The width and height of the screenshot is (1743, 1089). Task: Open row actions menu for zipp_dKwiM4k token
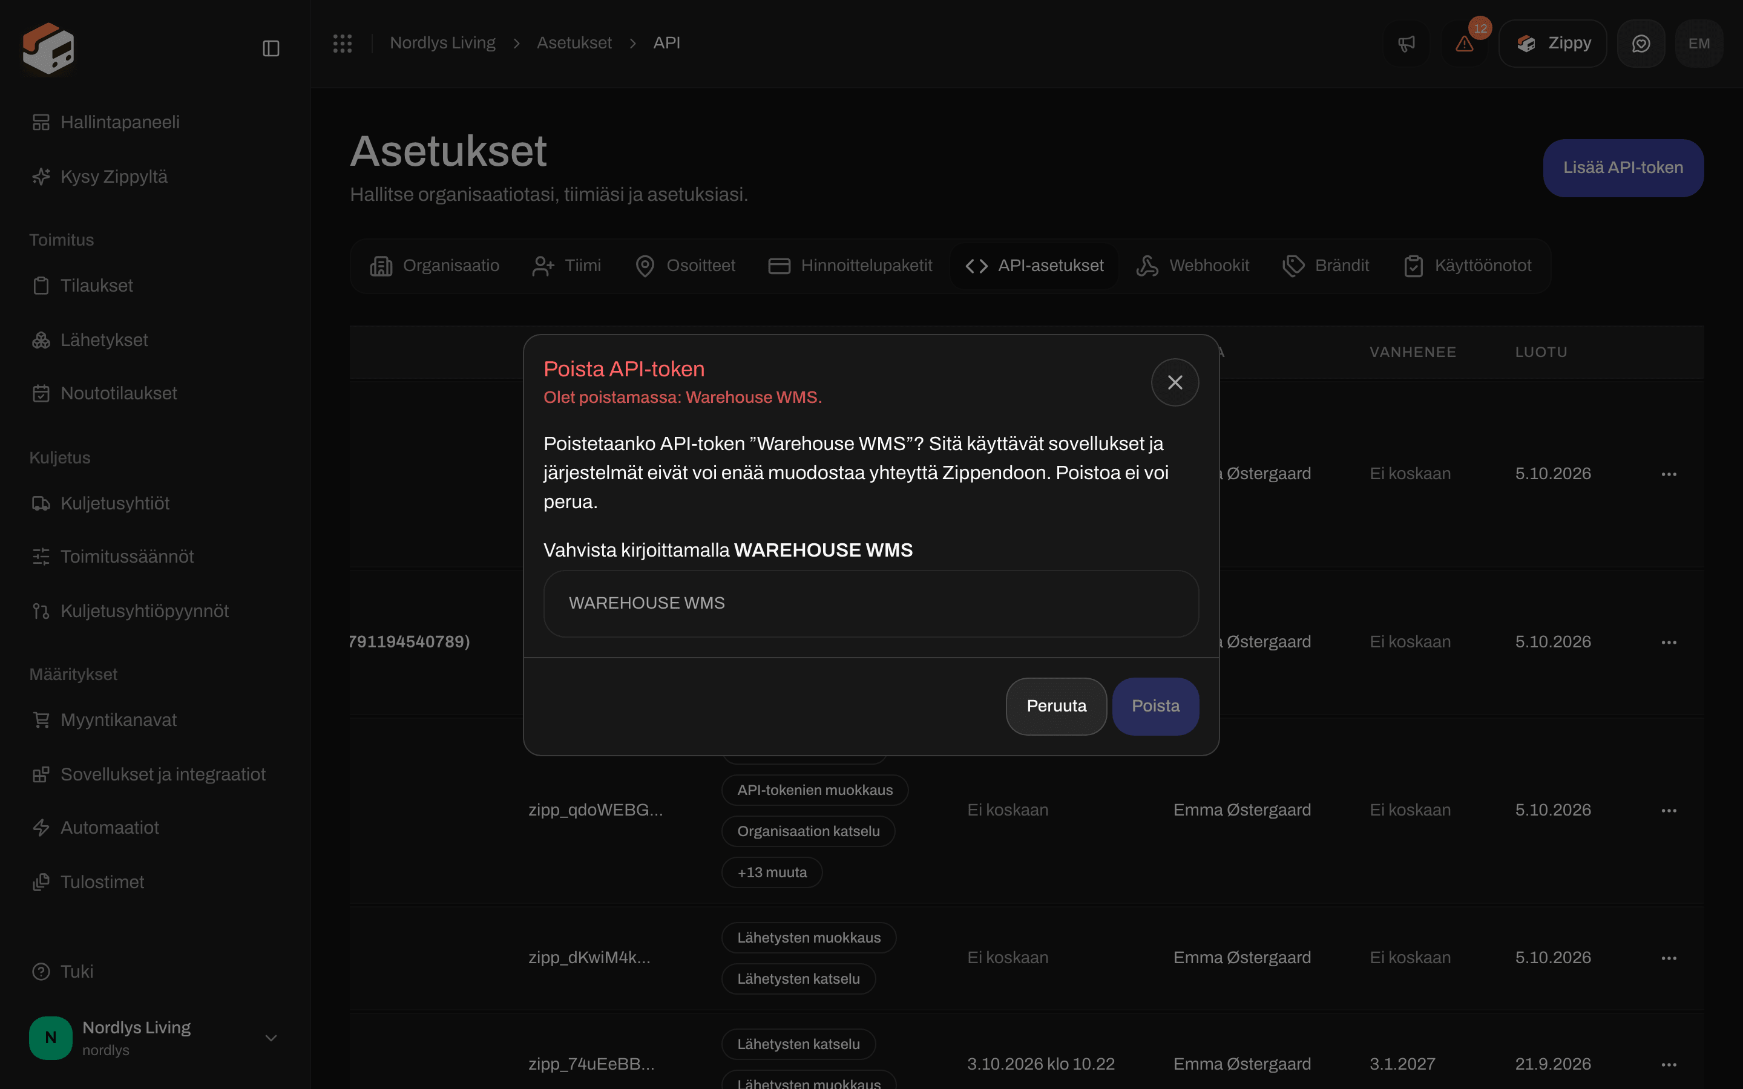pyautogui.click(x=1669, y=958)
